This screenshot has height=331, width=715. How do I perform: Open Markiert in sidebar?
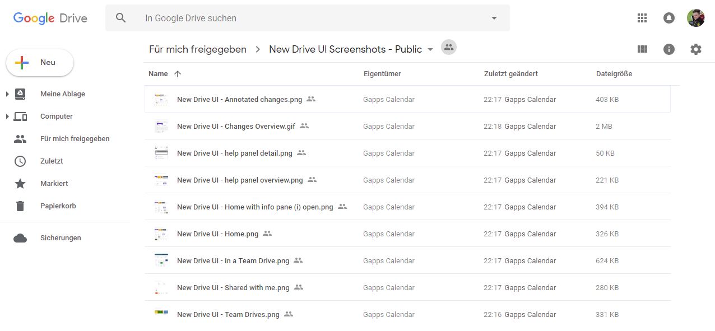(54, 184)
